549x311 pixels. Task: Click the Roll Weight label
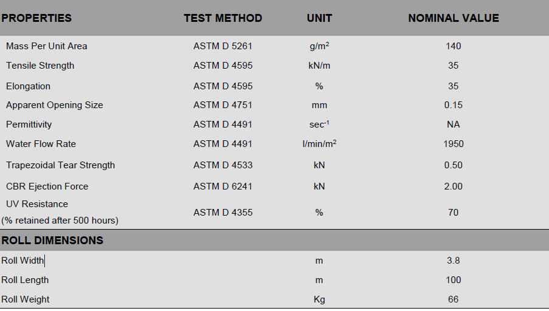tap(26, 299)
